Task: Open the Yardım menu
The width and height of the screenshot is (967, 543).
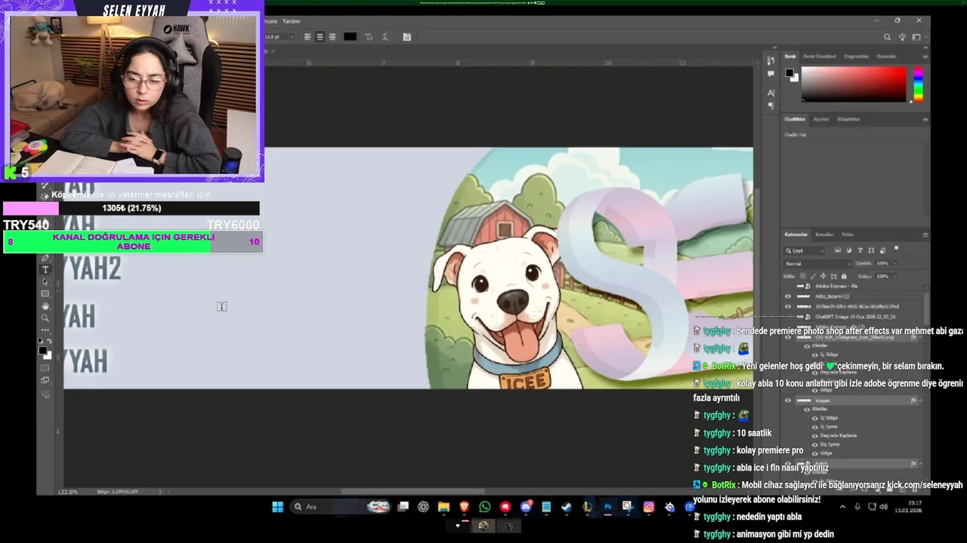Action: pyautogui.click(x=291, y=21)
